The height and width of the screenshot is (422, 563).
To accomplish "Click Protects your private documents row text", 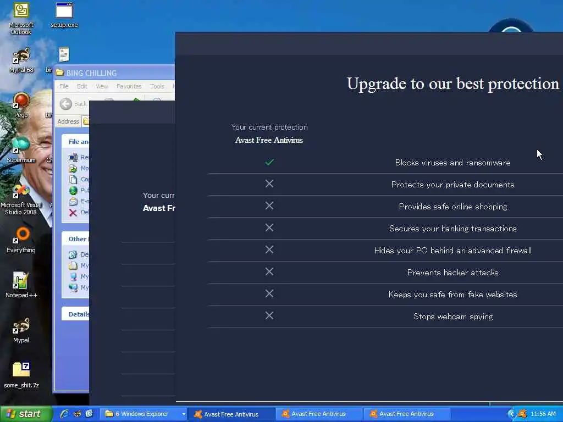I will (x=453, y=185).
